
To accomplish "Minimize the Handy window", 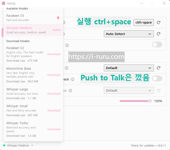I will [x=141, y=3].
